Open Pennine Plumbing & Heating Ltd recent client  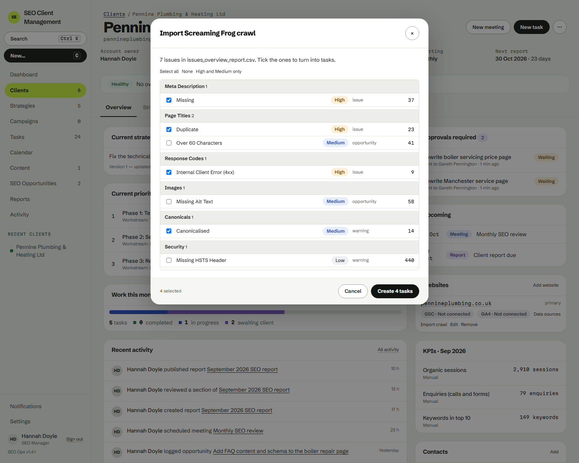click(45, 251)
